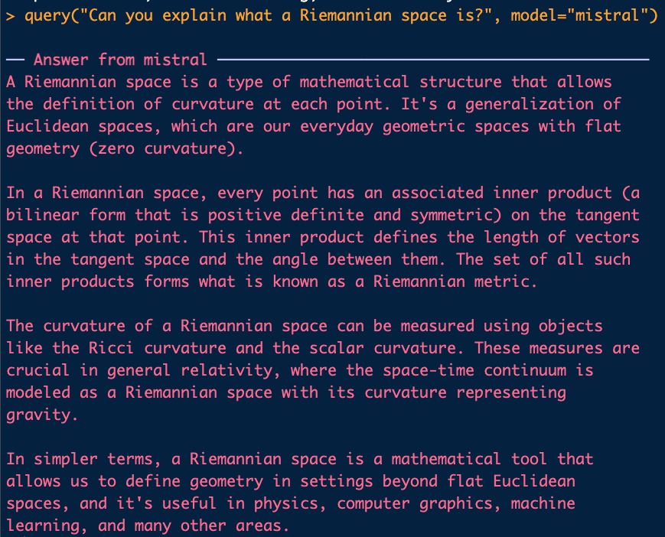Click the ">" prompt symbol before query
The height and width of the screenshot is (537, 665).
point(10,15)
